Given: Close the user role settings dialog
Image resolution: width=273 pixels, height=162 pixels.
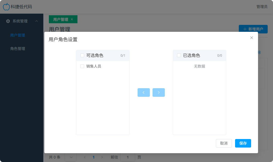Looking at the screenshot, I should [251, 38].
